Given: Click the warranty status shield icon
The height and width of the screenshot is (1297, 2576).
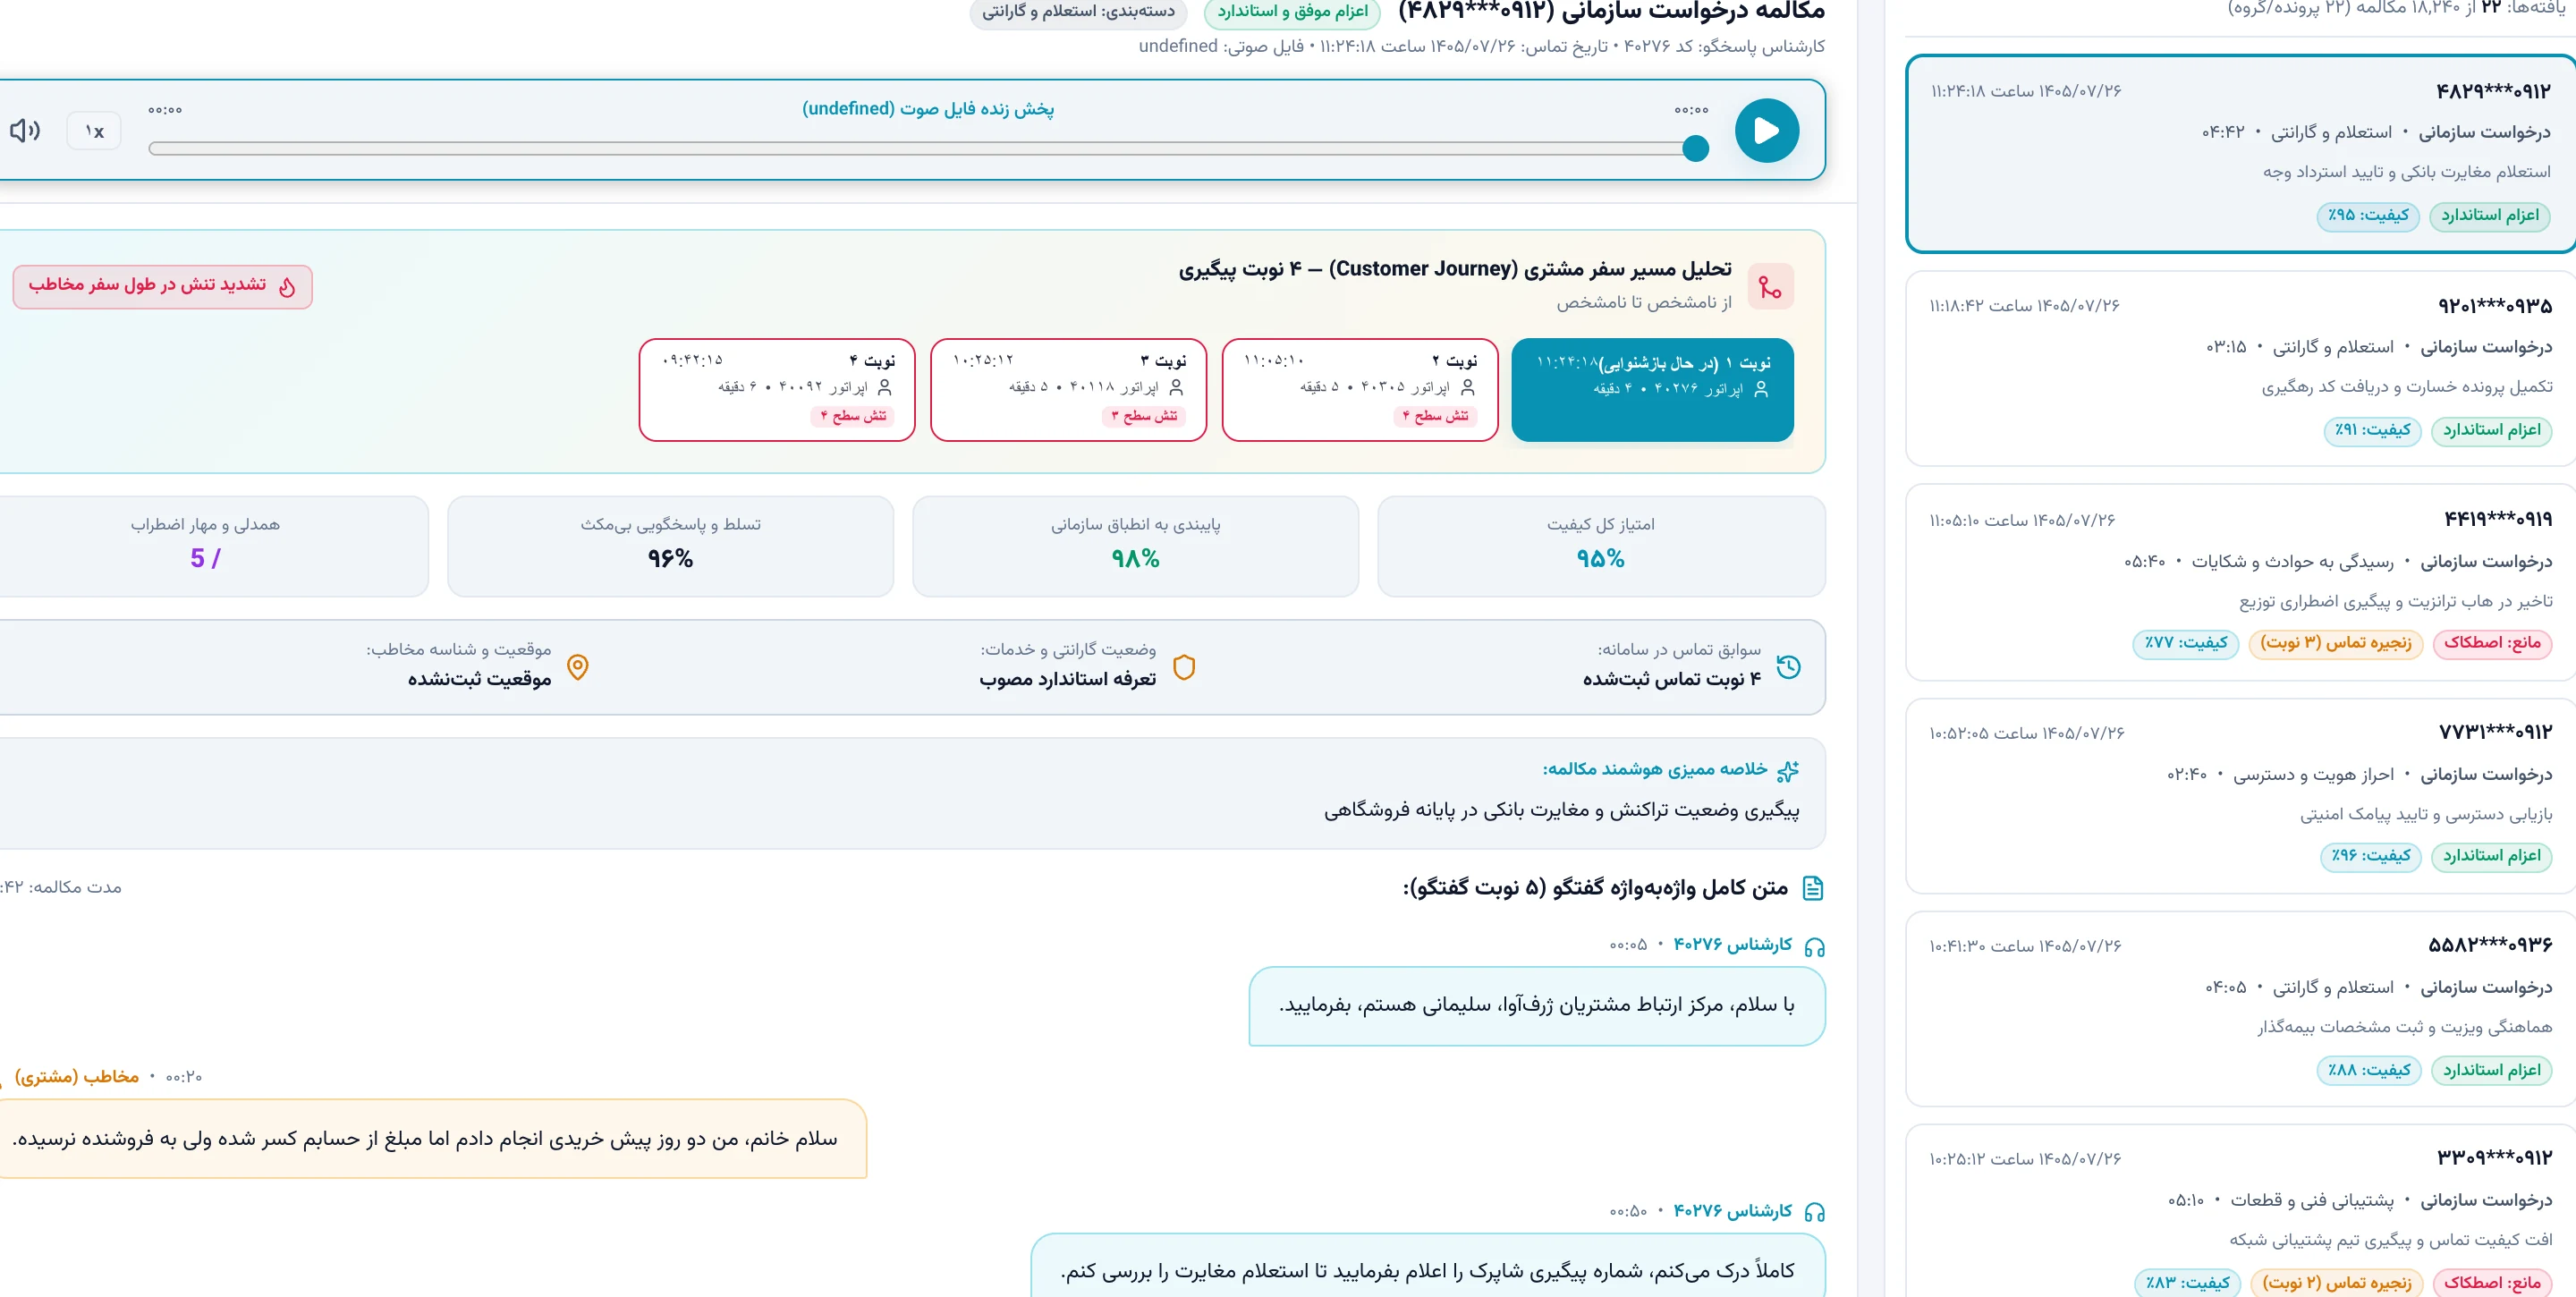Looking at the screenshot, I should pos(1184,667).
